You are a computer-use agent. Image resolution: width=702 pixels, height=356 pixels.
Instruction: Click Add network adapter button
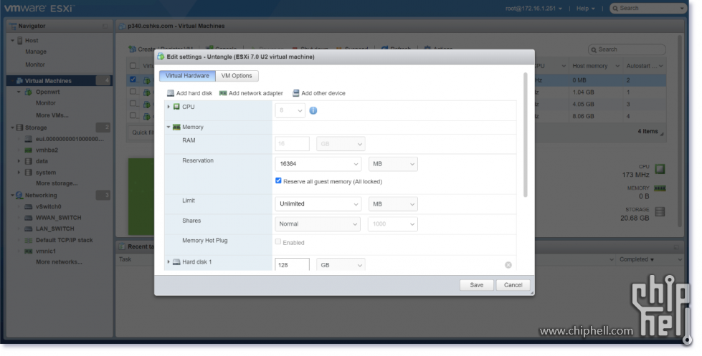coord(251,93)
